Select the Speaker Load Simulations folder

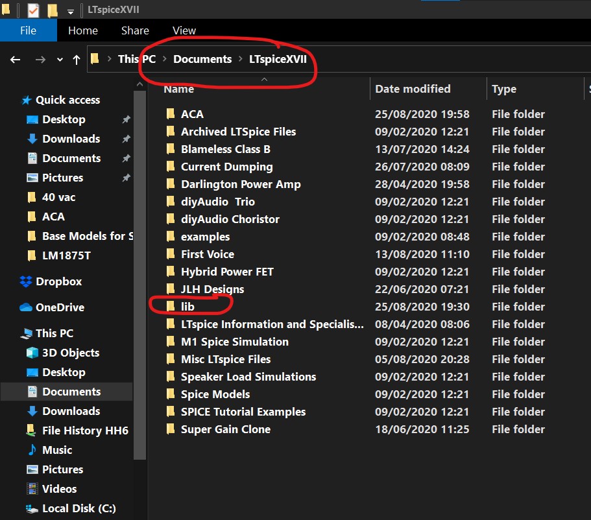point(241,377)
